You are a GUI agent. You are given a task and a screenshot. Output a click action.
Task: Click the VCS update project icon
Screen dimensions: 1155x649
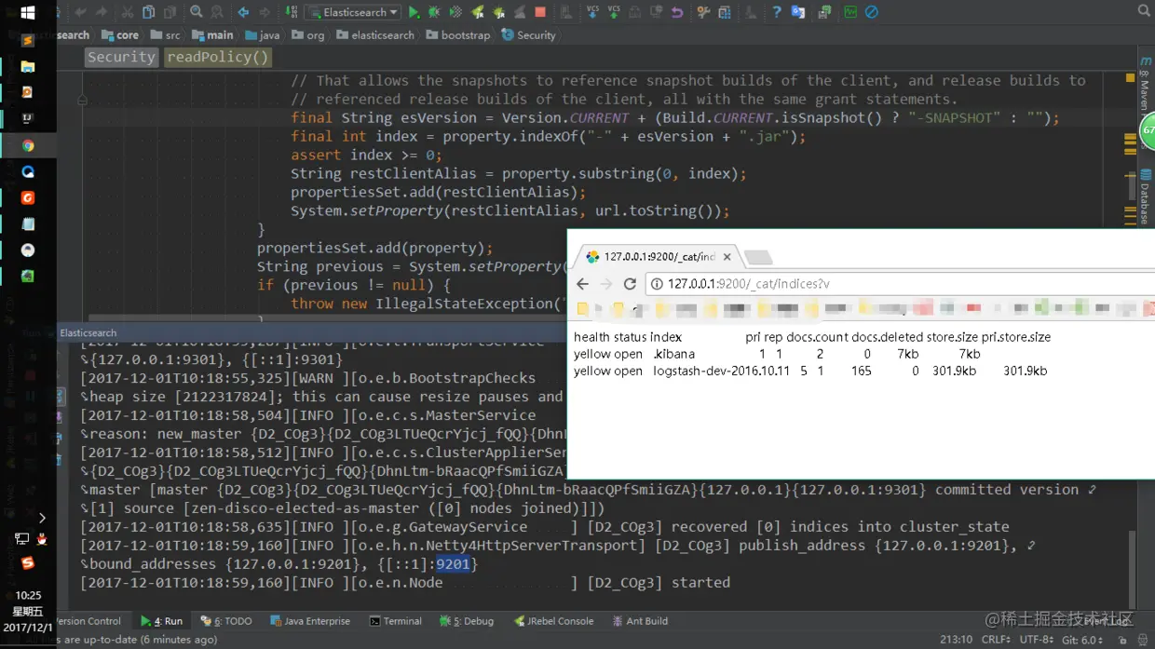(x=592, y=12)
